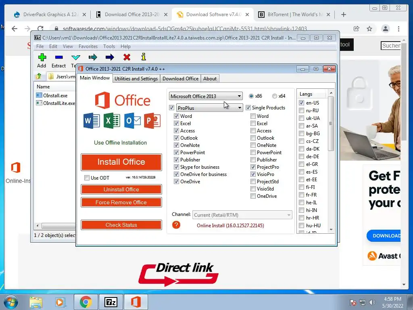Switch to 7-Zip in the taskbar
The height and width of the screenshot is (310, 413).
click(x=111, y=302)
